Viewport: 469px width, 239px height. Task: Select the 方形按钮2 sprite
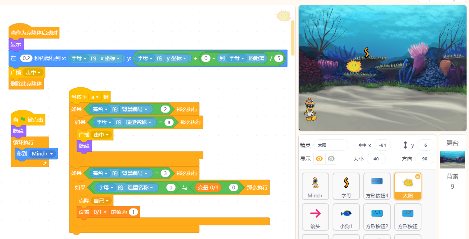(x=377, y=217)
